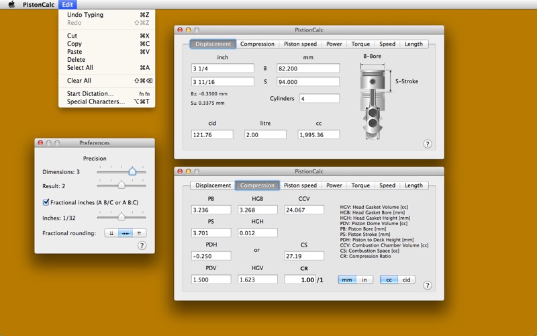Image resolution: width=537 pixels, height=336 pixels.
Task: Close the open Edit menu
Action: [68, 5]
